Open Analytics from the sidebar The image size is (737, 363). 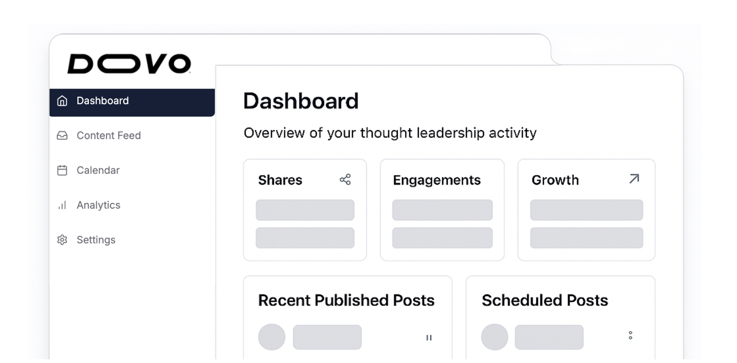click(x=99, y=205)
